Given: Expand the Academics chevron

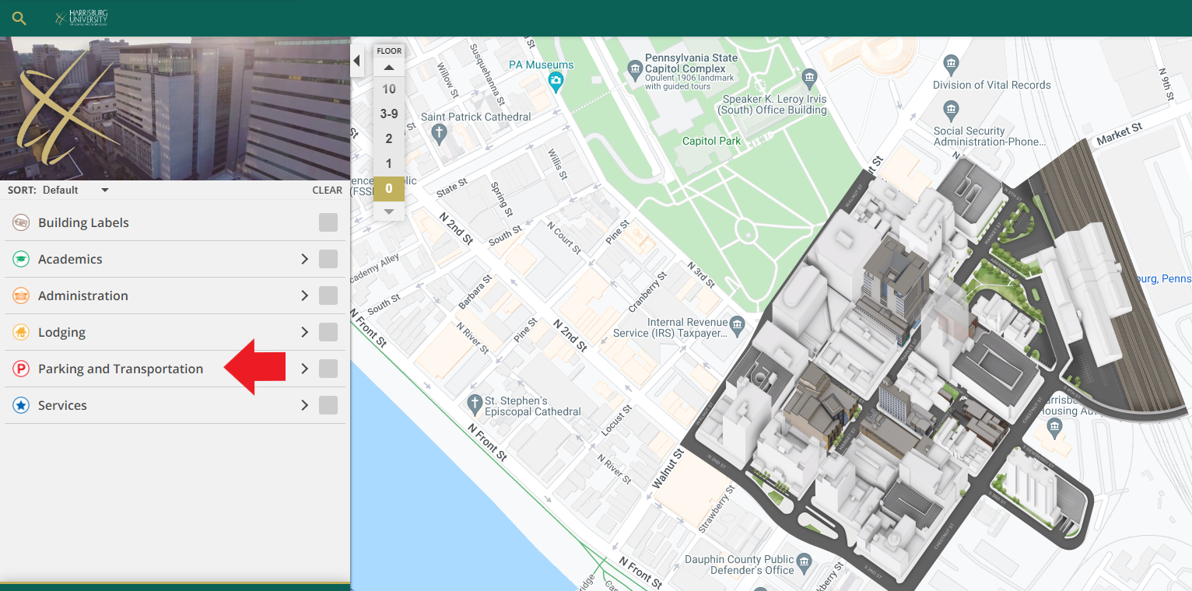Looking at the screenshot, I should [305, 259].
